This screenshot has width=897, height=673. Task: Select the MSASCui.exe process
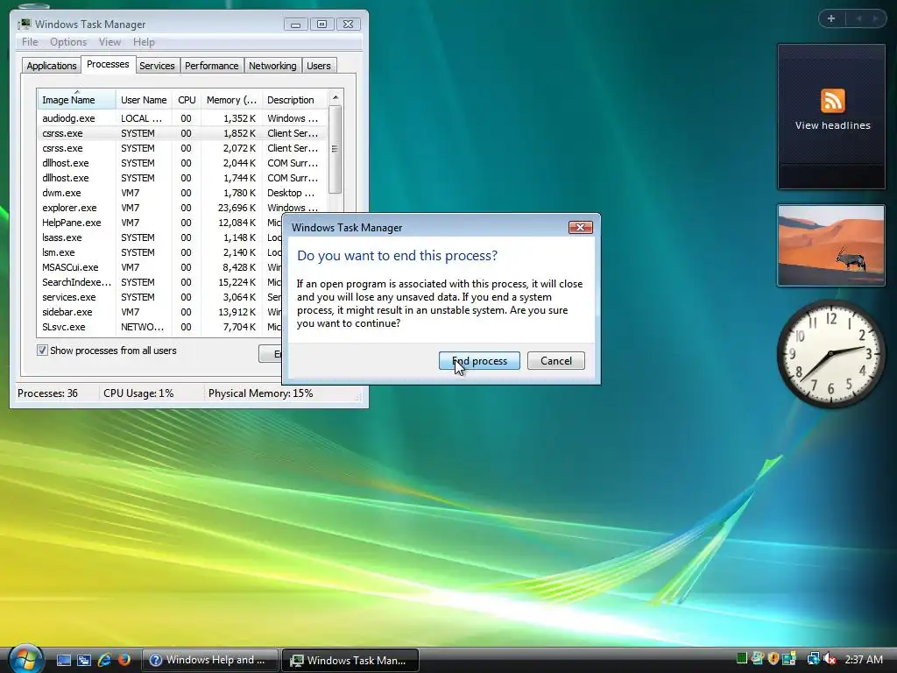pyautogui.click(x=160, y=267)
